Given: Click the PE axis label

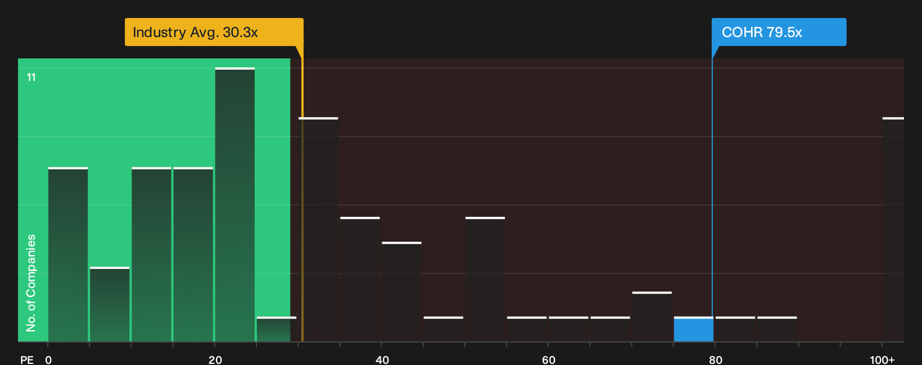Looking at the screenshot, I should (27, 359).
